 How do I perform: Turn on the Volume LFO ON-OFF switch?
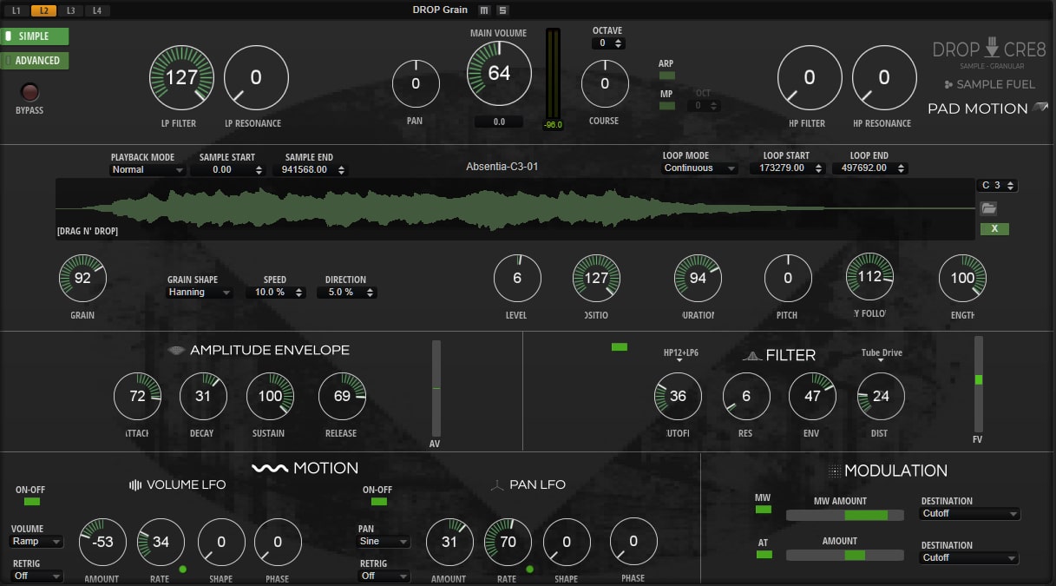coord(30,503)
